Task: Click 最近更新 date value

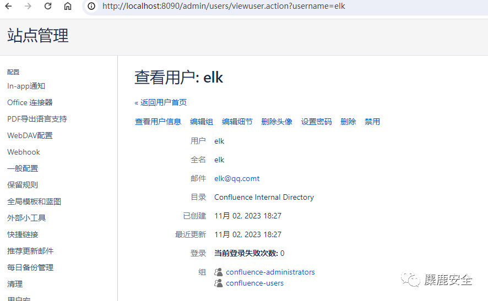Action: (248, 234)
